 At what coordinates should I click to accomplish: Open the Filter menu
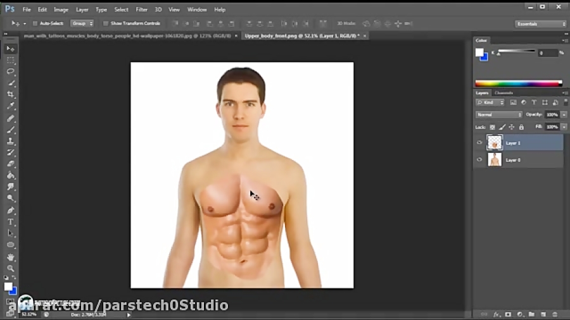141,9
